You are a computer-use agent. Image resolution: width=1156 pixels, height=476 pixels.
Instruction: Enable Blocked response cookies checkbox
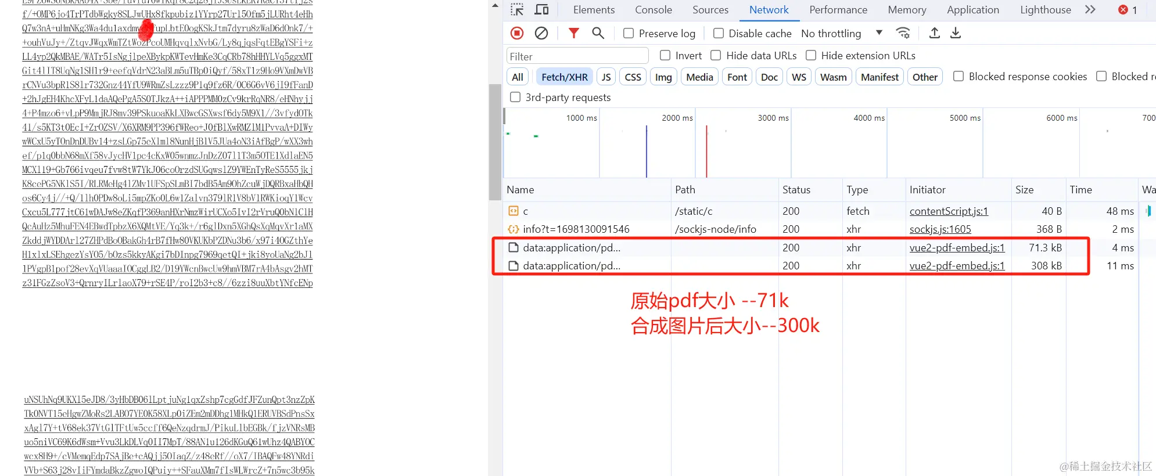coord(958,76)
